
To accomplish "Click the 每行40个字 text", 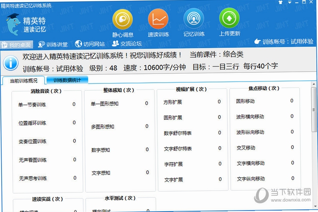I will 260,66.
